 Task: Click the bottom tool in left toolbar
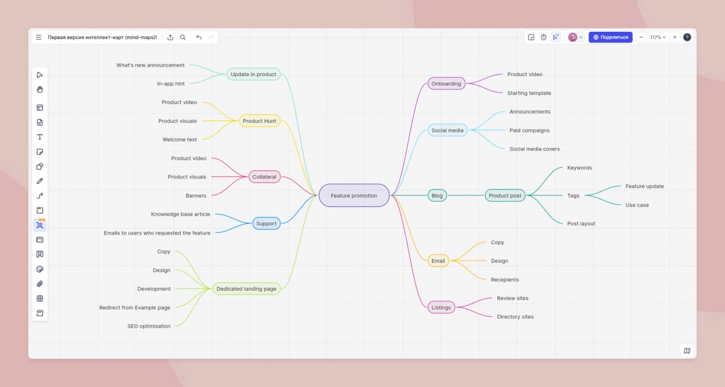point(40,313)
